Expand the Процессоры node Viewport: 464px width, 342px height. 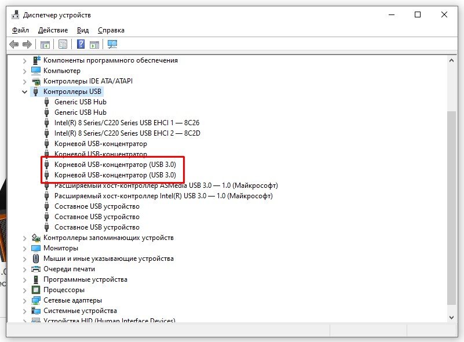click(24, 290)
